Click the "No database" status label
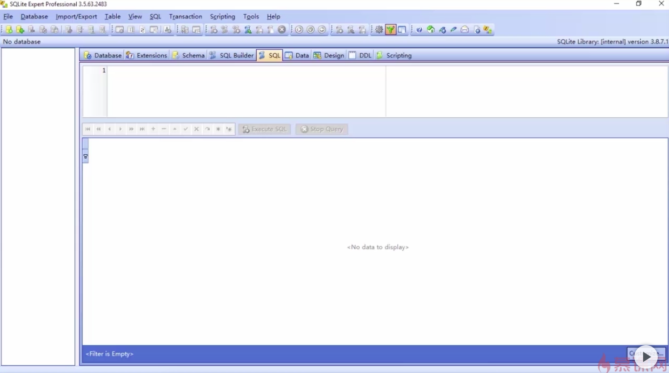669x373 pixels. (22, 42)
